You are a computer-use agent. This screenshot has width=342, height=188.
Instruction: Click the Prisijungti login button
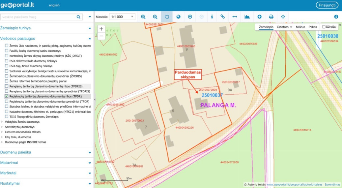click(327, 5)
